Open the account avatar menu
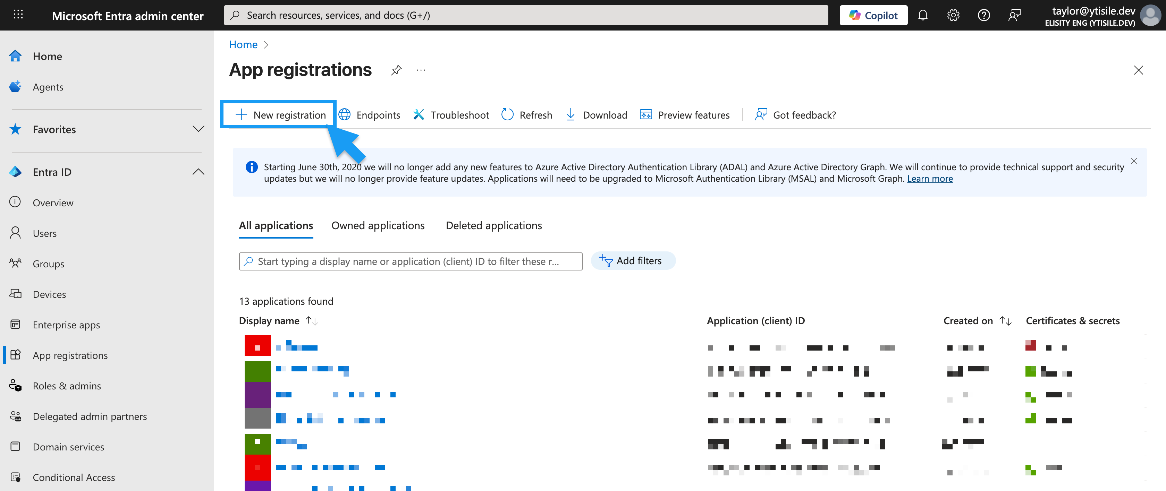1166x491 pixels. click(x=1150, y=15)
